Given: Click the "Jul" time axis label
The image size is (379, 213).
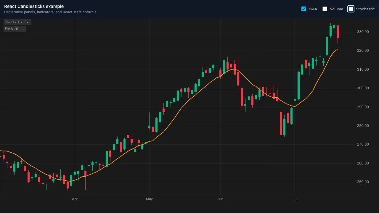Looking at the screenshot, I should point(295,199).
